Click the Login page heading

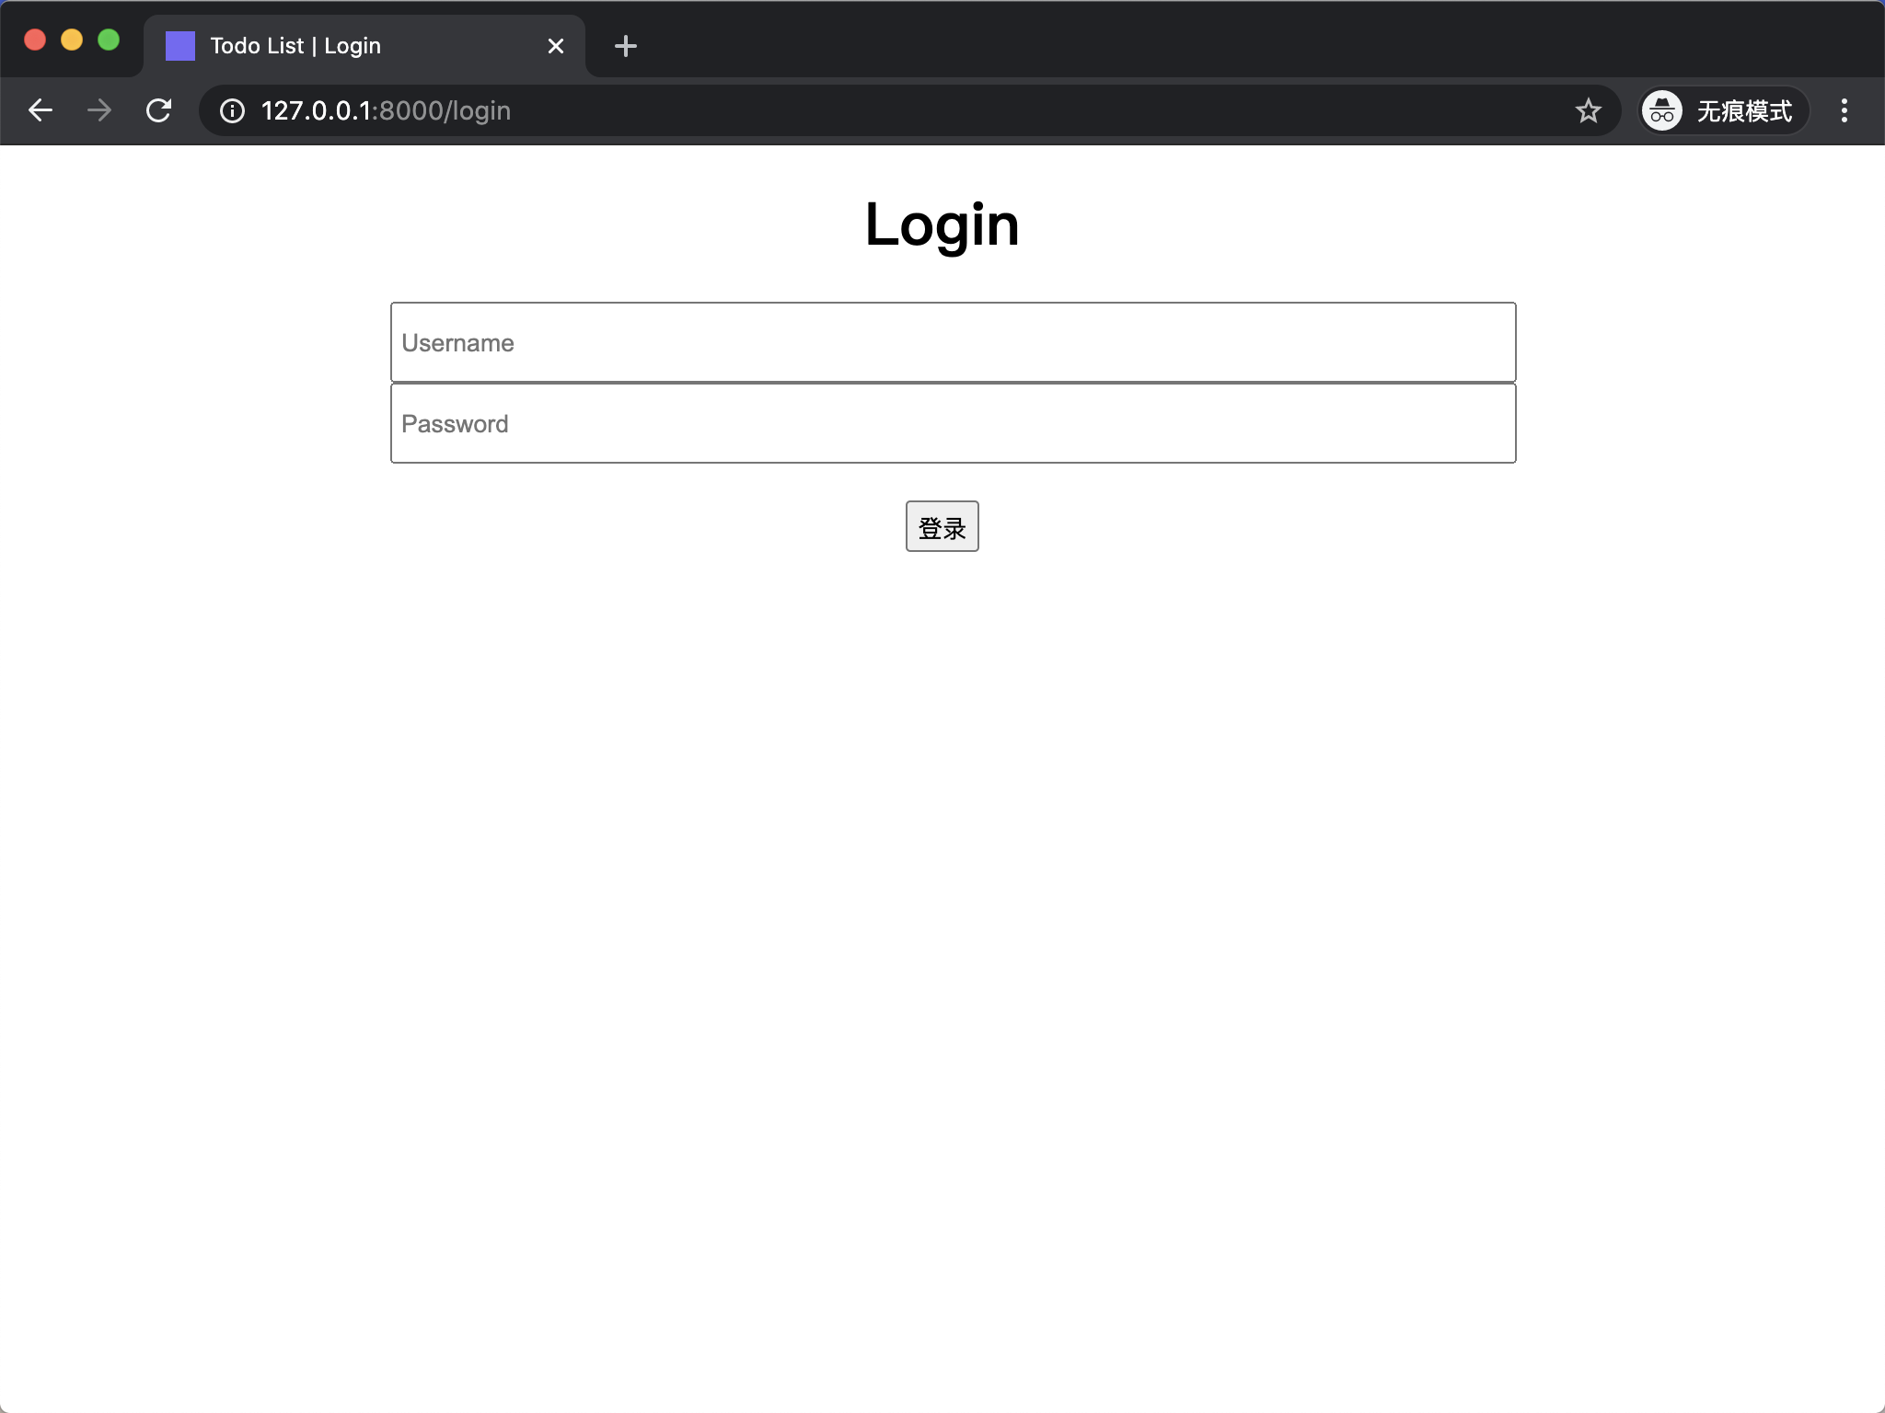[942, 224]
